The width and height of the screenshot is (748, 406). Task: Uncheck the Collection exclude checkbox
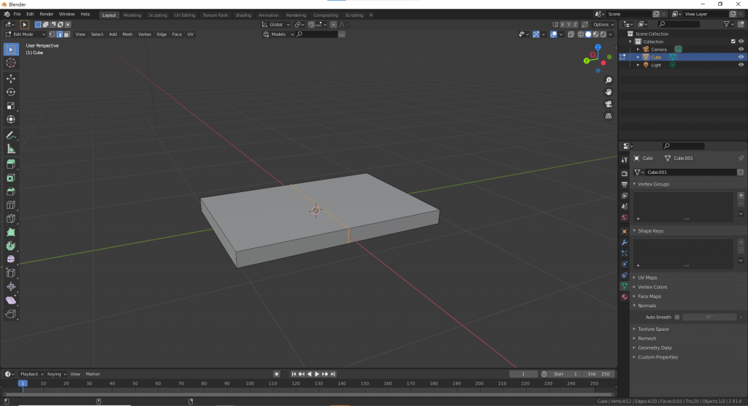(733, 42)
